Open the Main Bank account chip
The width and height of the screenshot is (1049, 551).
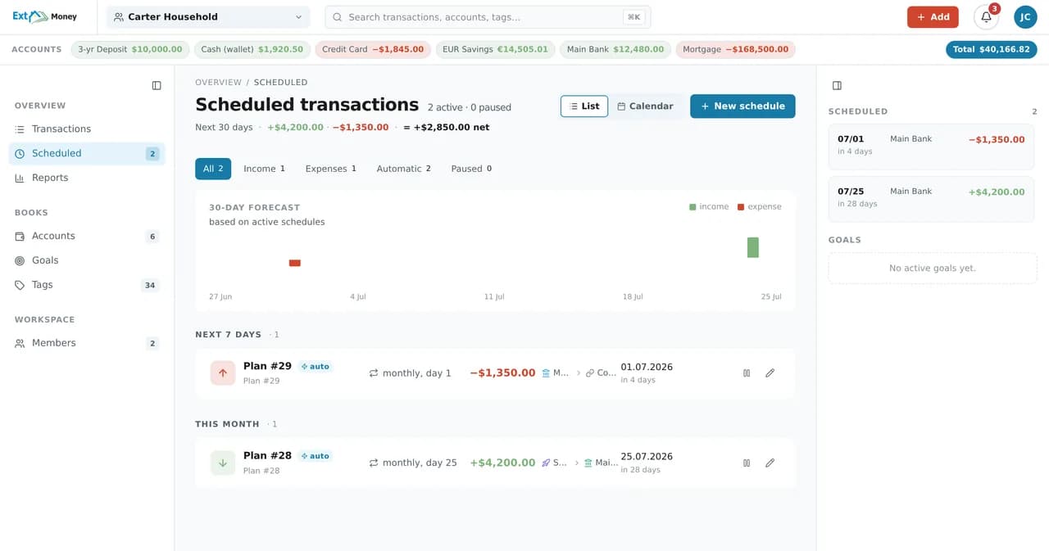click(x=615, y=49)
